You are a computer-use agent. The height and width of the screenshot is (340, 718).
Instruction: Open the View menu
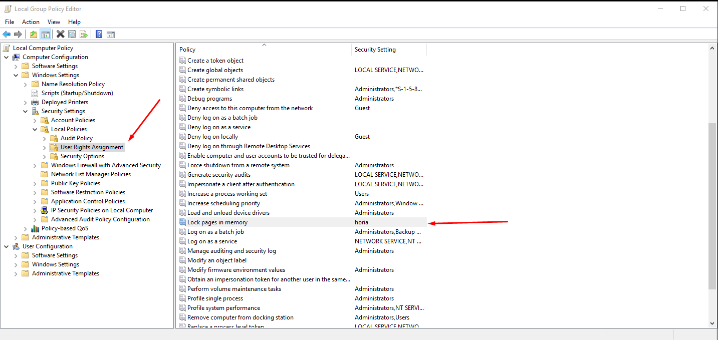54,22
